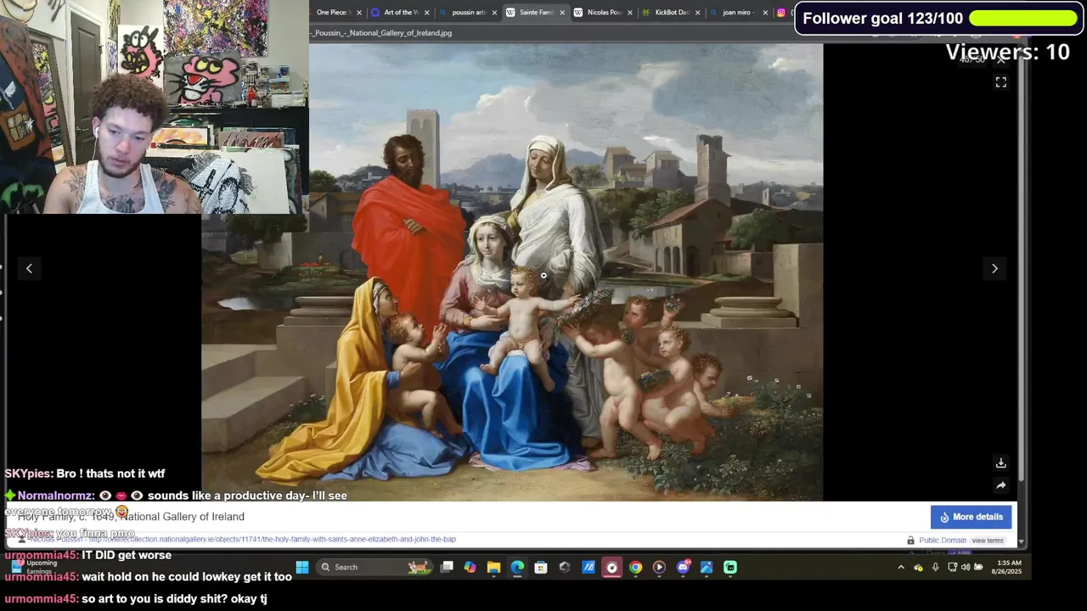Toggle fullscreen for the image viewer

1000,82
